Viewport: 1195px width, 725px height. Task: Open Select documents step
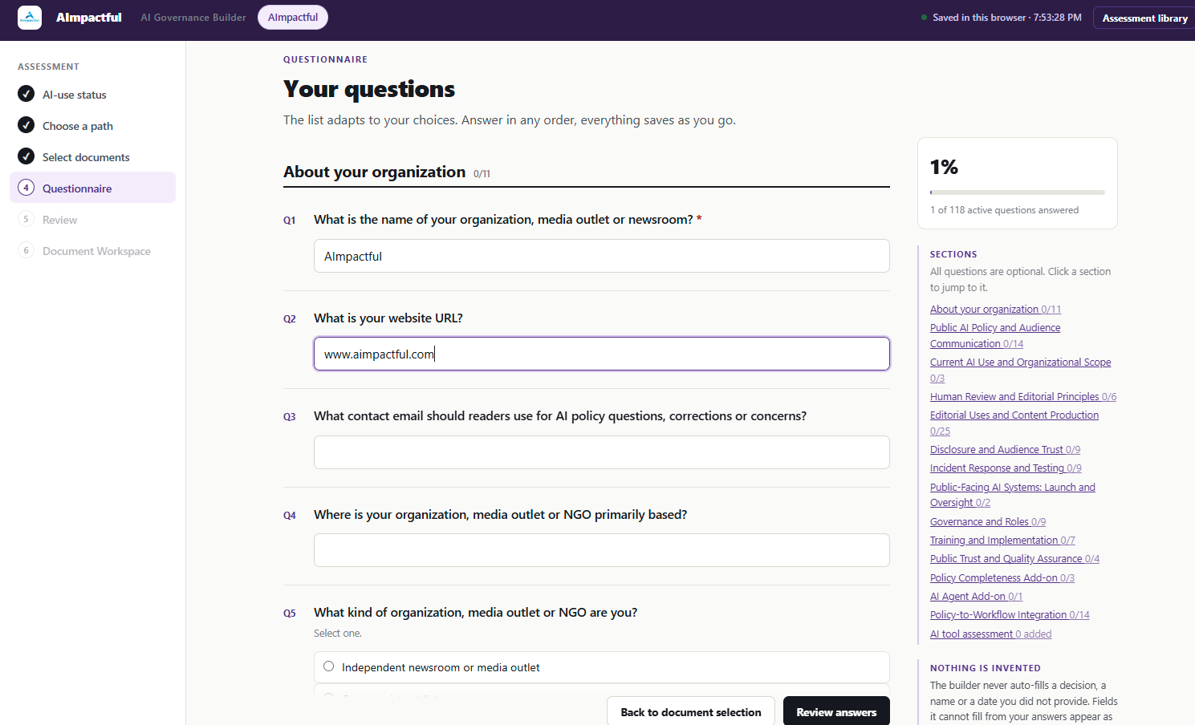coord(92,157)
